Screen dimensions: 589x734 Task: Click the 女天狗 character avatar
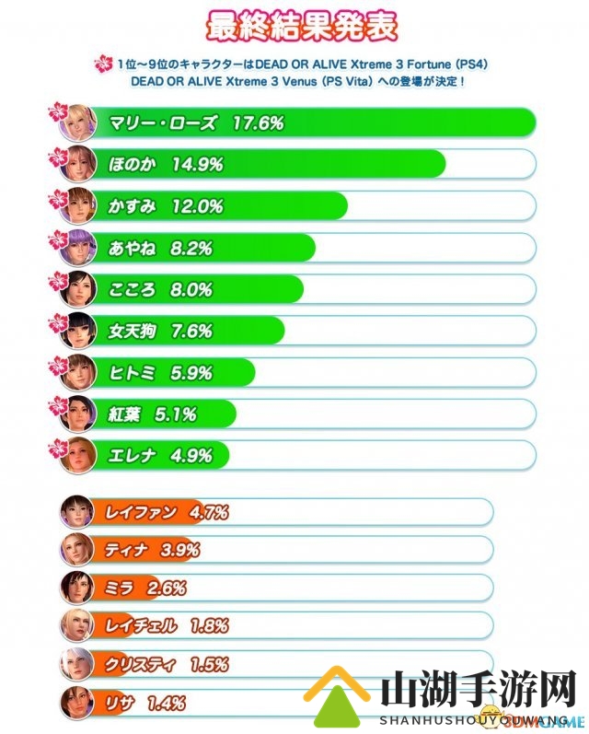click(x=77, y=331)
